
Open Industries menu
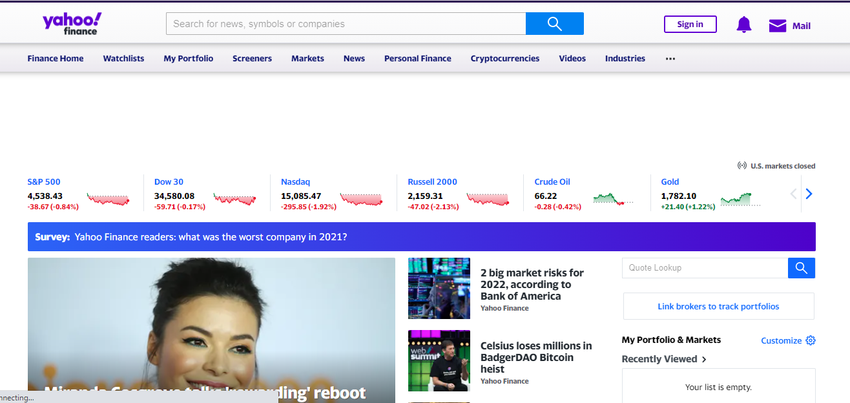pyautogui.click(x=625, y=58)
